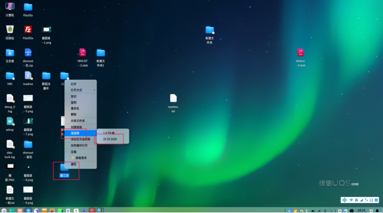Click the clock showing 18:19

[x=361, y=210]
